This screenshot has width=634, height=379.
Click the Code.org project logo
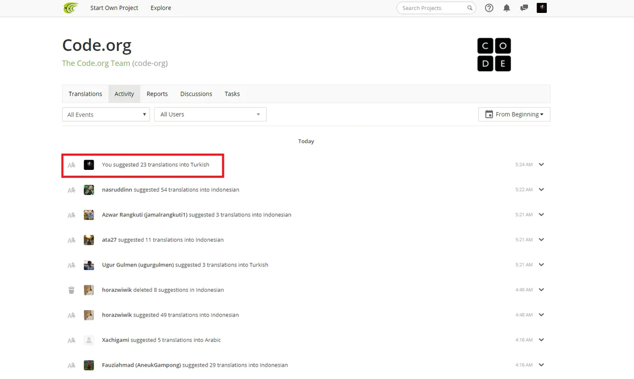(494, 54)
